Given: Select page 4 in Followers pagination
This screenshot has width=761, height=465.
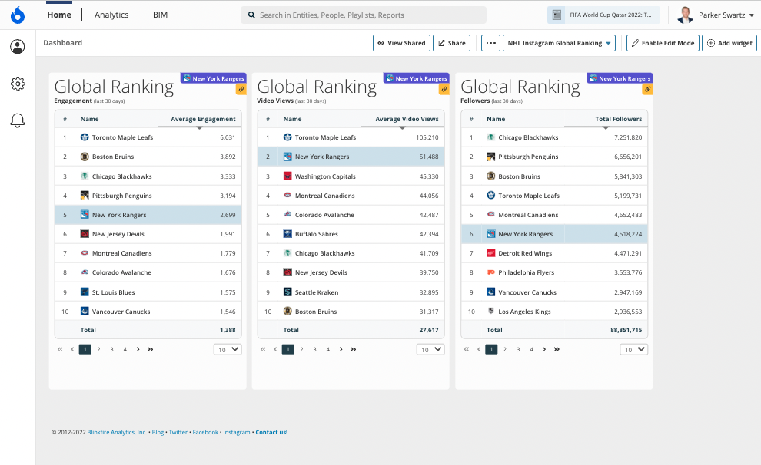Looking at the screenshot, I should click(x=531, y=349).
